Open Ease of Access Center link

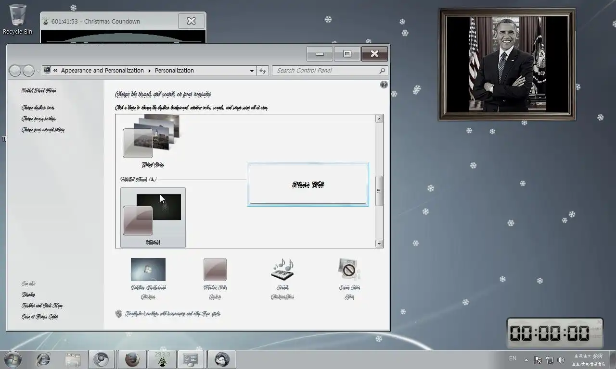click(x=40, y=317)
